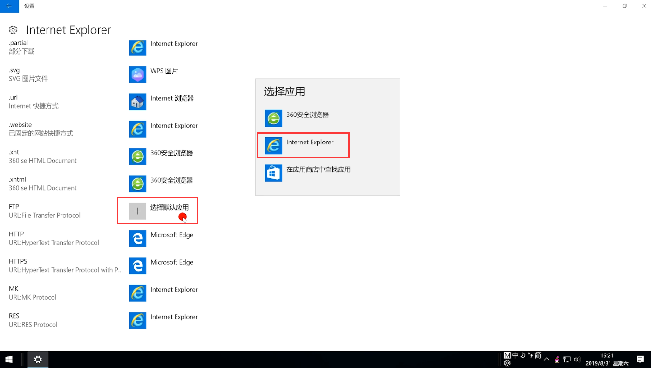Click the WPS 图片 icon for .svg
This screenshot has height=368, width=651.
[137, 75]
